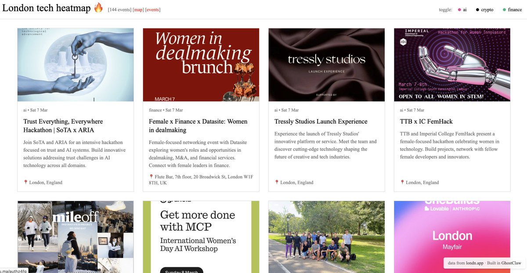Click 'finance • Sat 7 Mar' tag line

pos(166,110)
